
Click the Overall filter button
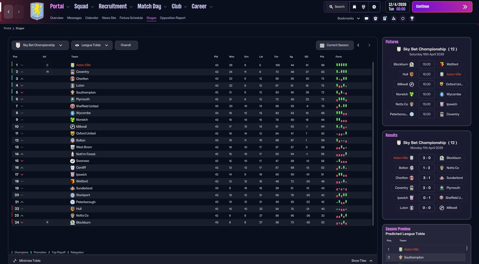click(126, 45)
